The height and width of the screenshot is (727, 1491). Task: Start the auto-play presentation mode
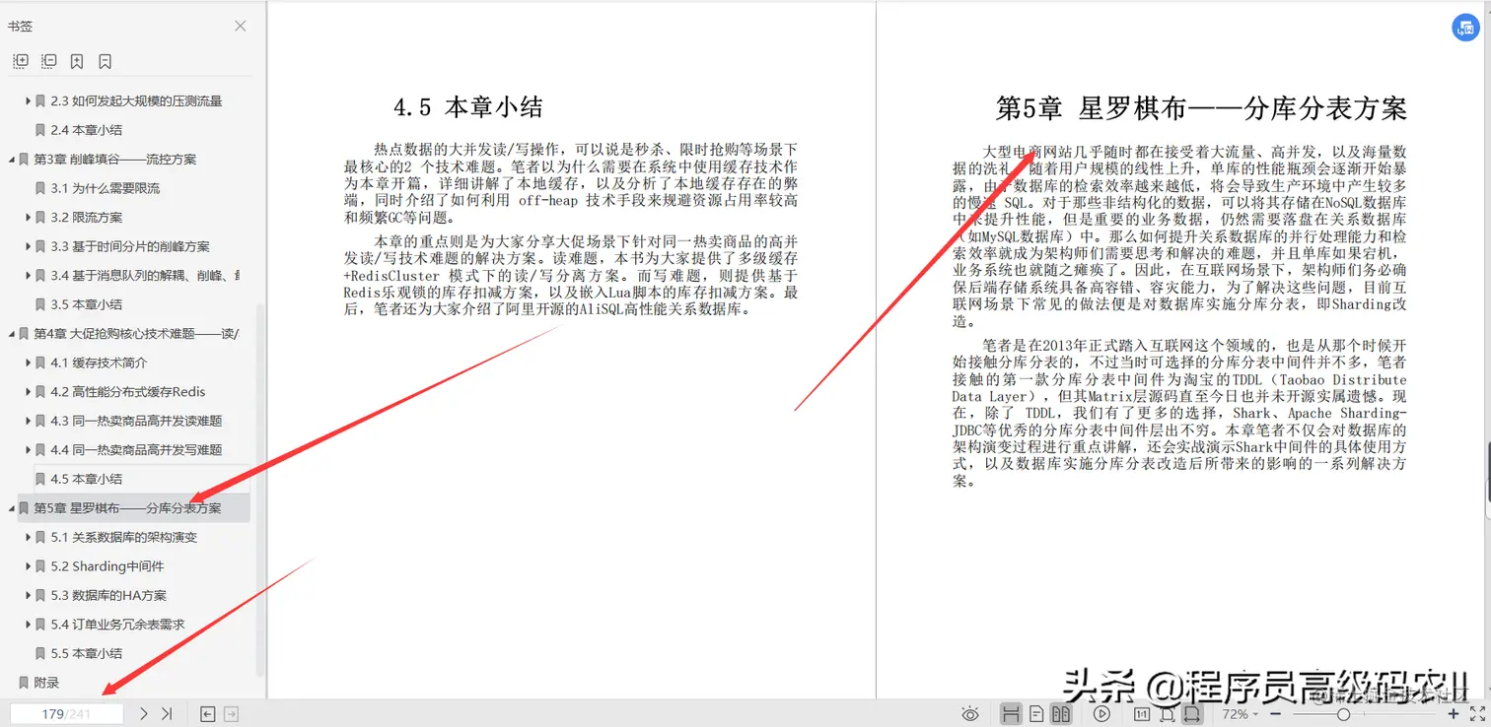coord(1101,712)
